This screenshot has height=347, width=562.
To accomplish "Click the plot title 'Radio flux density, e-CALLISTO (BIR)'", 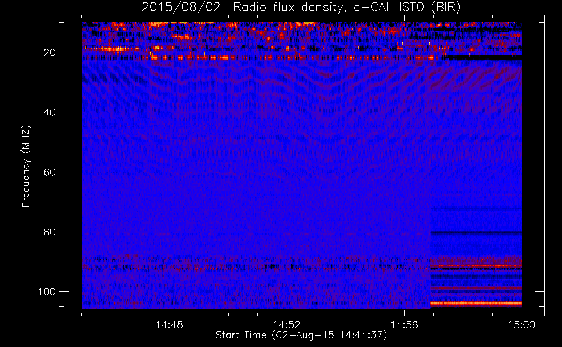I will point(347,7).
